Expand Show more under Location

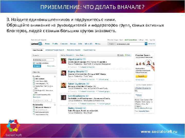(37, 97)
